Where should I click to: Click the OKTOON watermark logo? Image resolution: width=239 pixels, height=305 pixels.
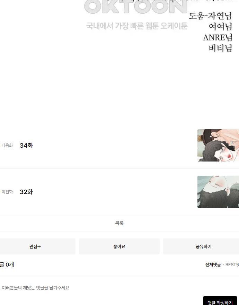tap(136, 7)
